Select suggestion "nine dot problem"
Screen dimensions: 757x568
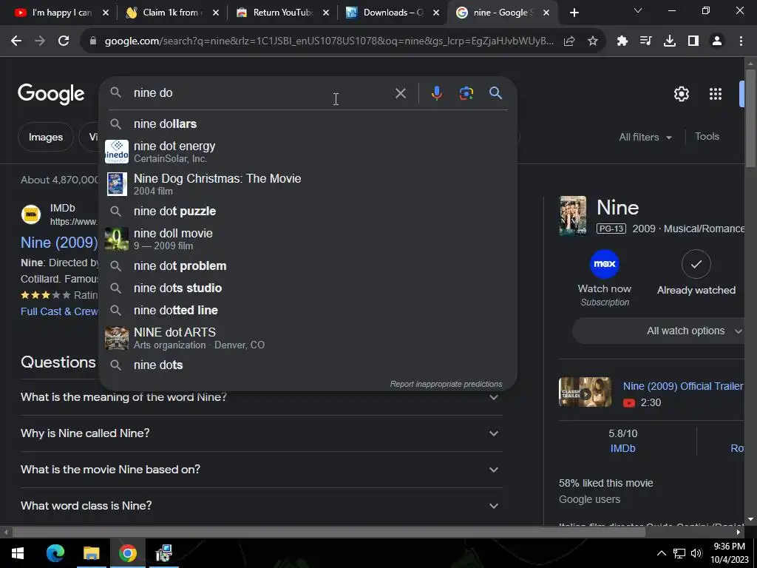coord(308,266)
